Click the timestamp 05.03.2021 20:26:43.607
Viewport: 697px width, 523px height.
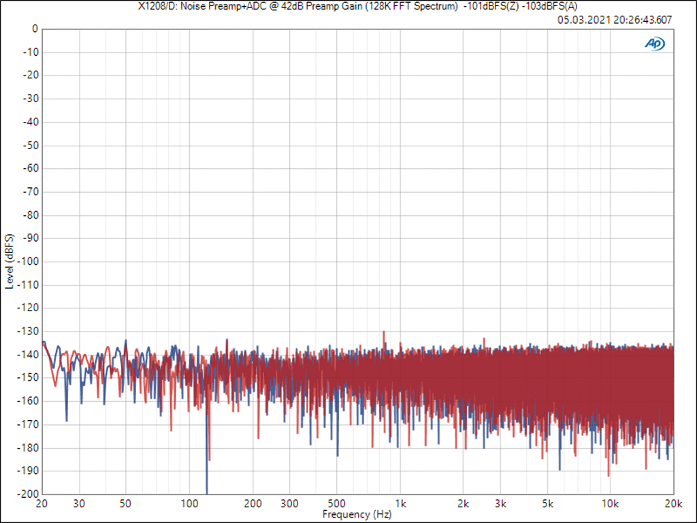click(x=615, y=20)
